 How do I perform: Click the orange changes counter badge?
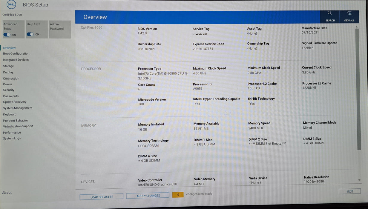178,195
